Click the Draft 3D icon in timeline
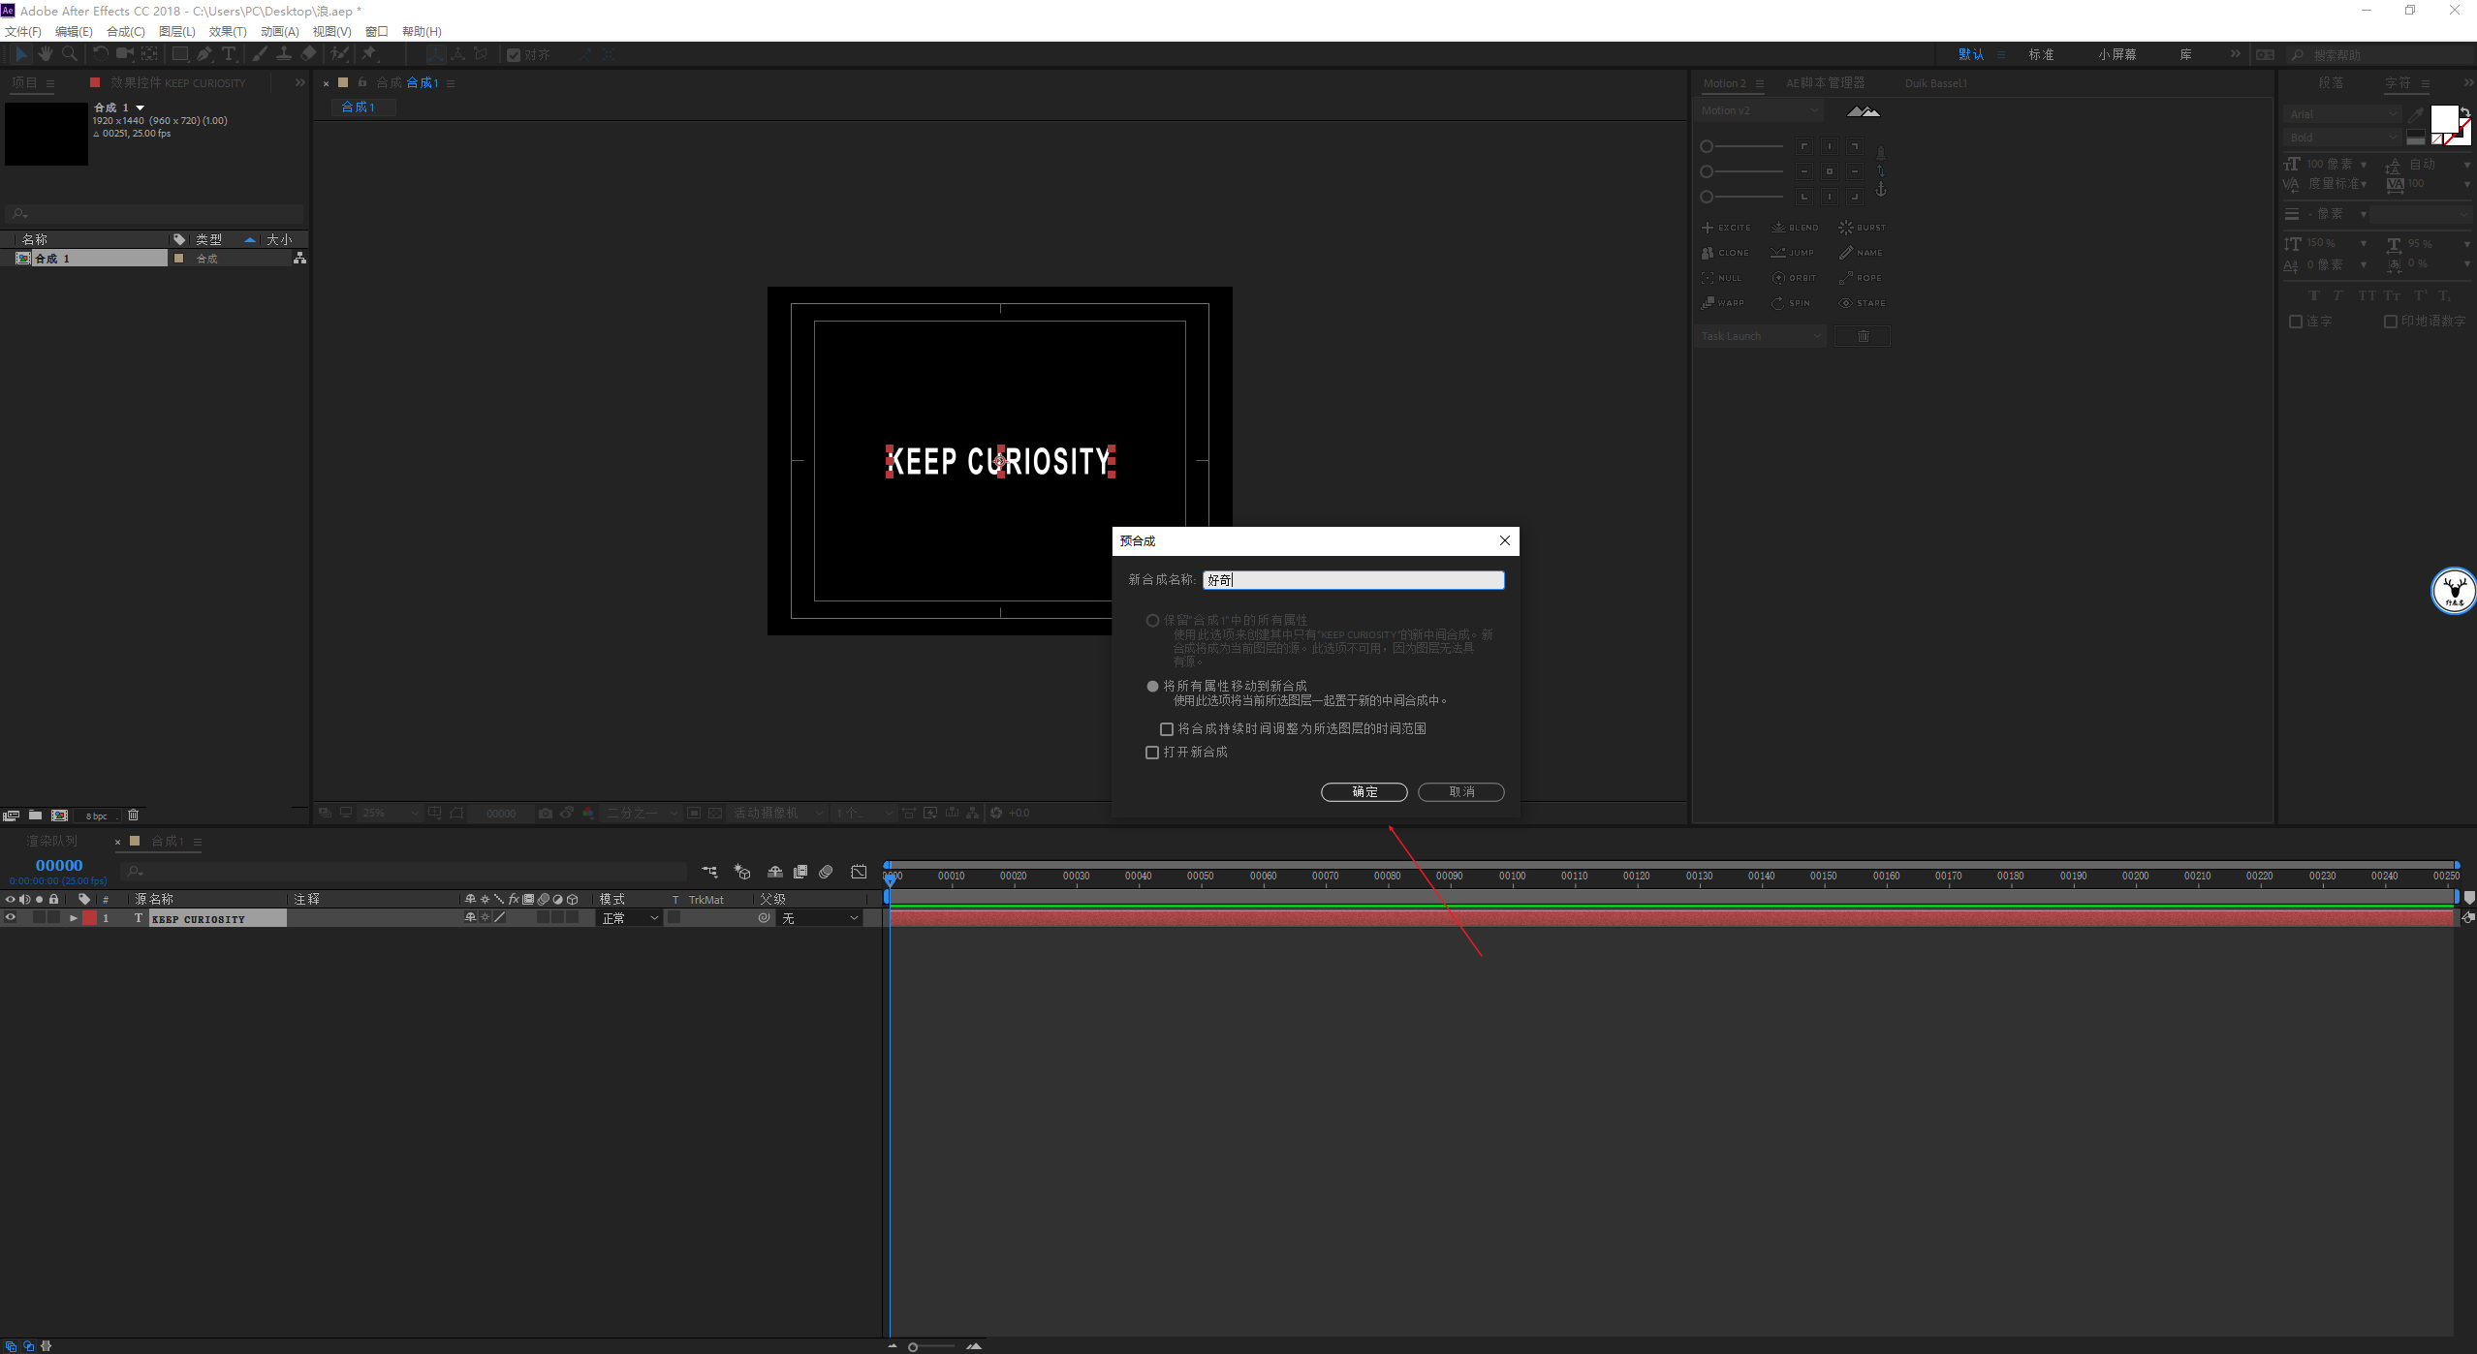 742,872
